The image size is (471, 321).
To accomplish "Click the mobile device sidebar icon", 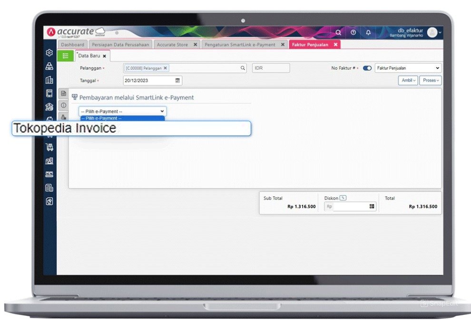I will click(49, 93).
